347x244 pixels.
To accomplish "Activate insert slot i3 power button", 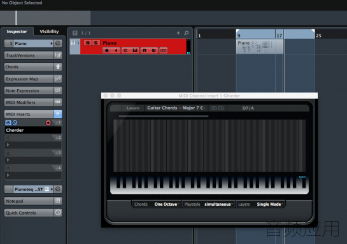I will point(8,153).
